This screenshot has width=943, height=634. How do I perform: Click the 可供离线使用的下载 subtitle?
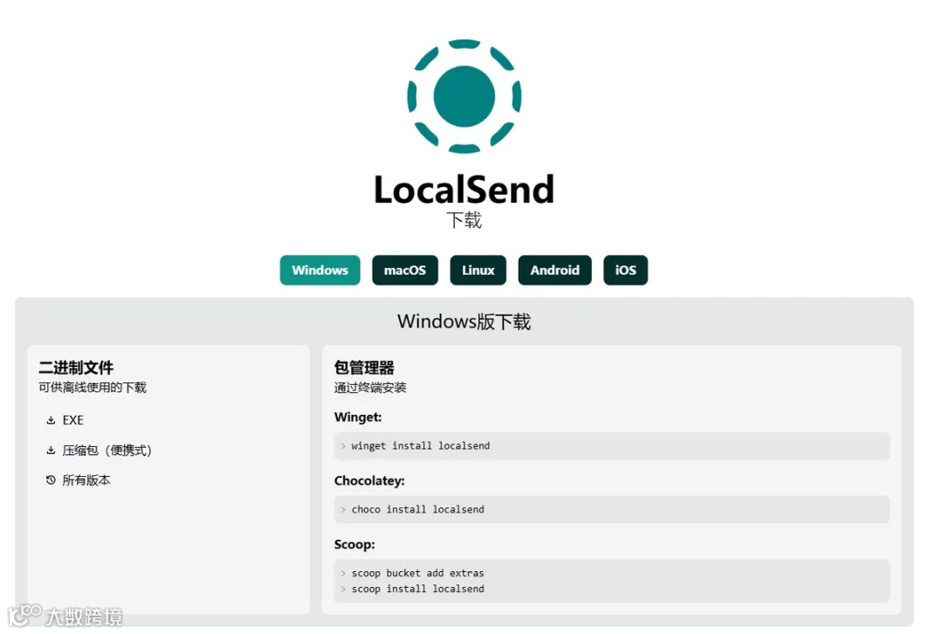[93, 388]
